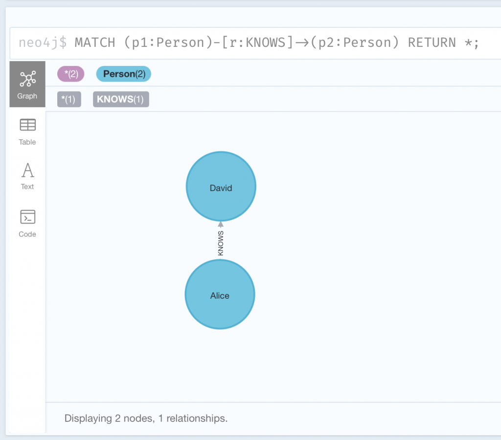Click into the Cypher query editor

(255, 43)
